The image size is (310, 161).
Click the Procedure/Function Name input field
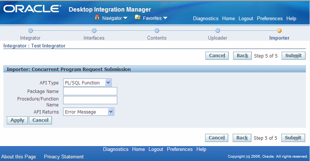(x=90, y=100)
